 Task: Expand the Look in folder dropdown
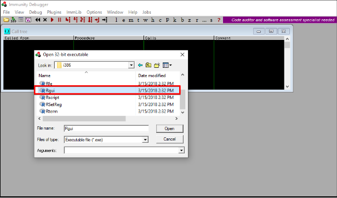(x=131, y=65)
